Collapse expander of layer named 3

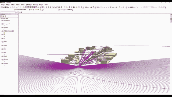[1, 38]
